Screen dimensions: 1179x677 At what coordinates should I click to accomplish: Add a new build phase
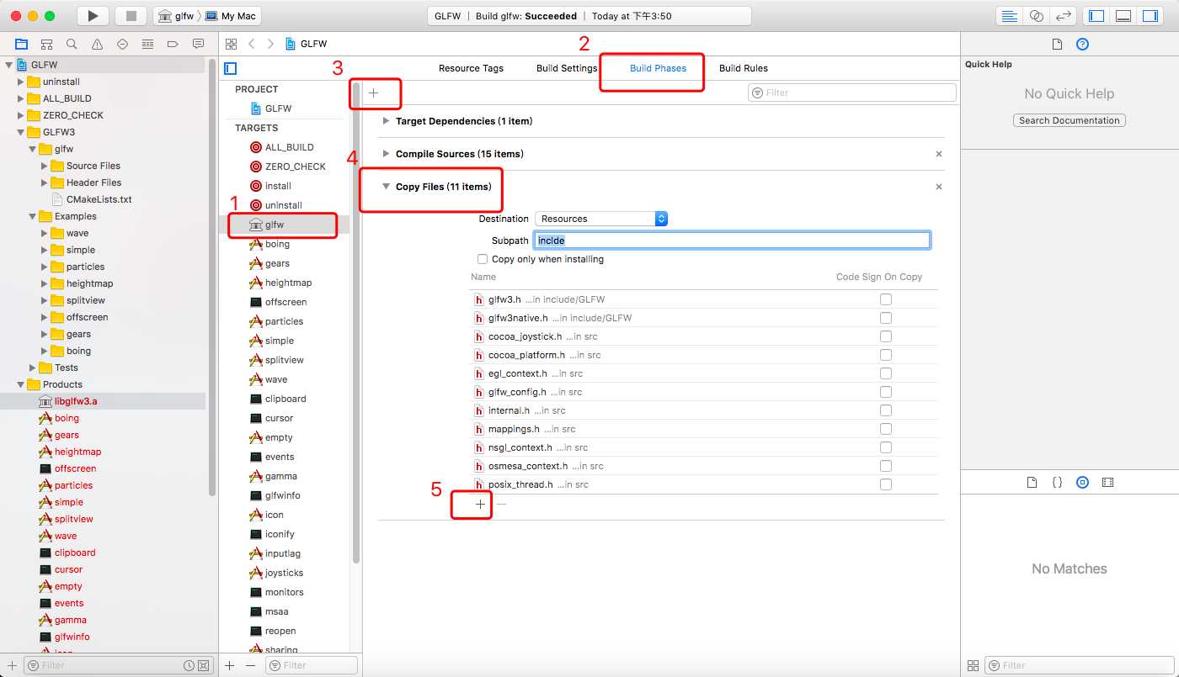pos(374,93)
